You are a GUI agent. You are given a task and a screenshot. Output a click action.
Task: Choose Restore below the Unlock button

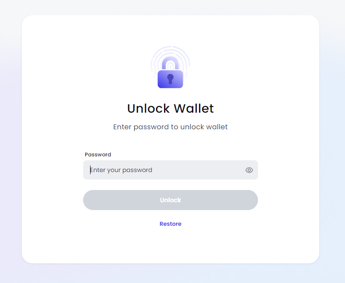170,224
